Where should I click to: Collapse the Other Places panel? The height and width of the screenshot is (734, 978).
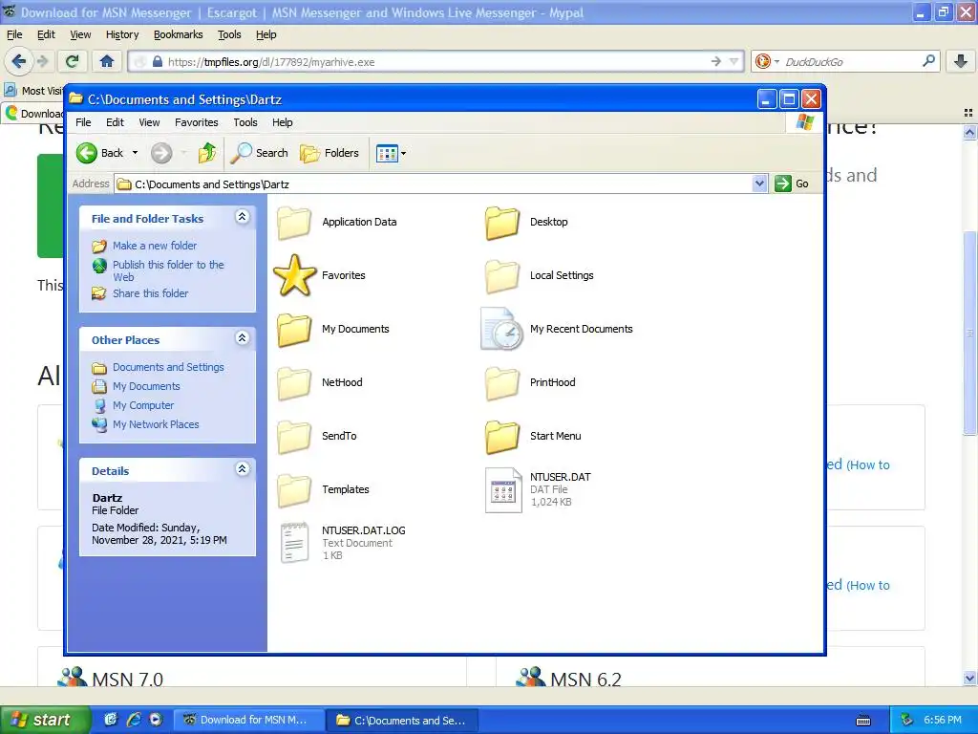242,338
